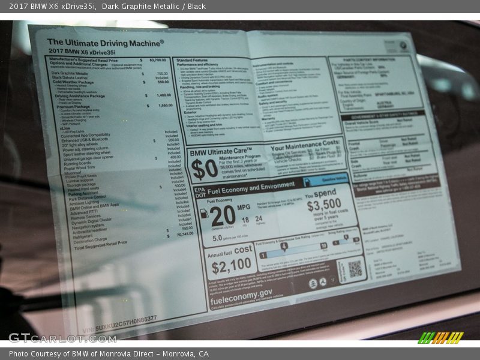Click the 'Anthracite headliner' line
480x360 pixels.
89,232
